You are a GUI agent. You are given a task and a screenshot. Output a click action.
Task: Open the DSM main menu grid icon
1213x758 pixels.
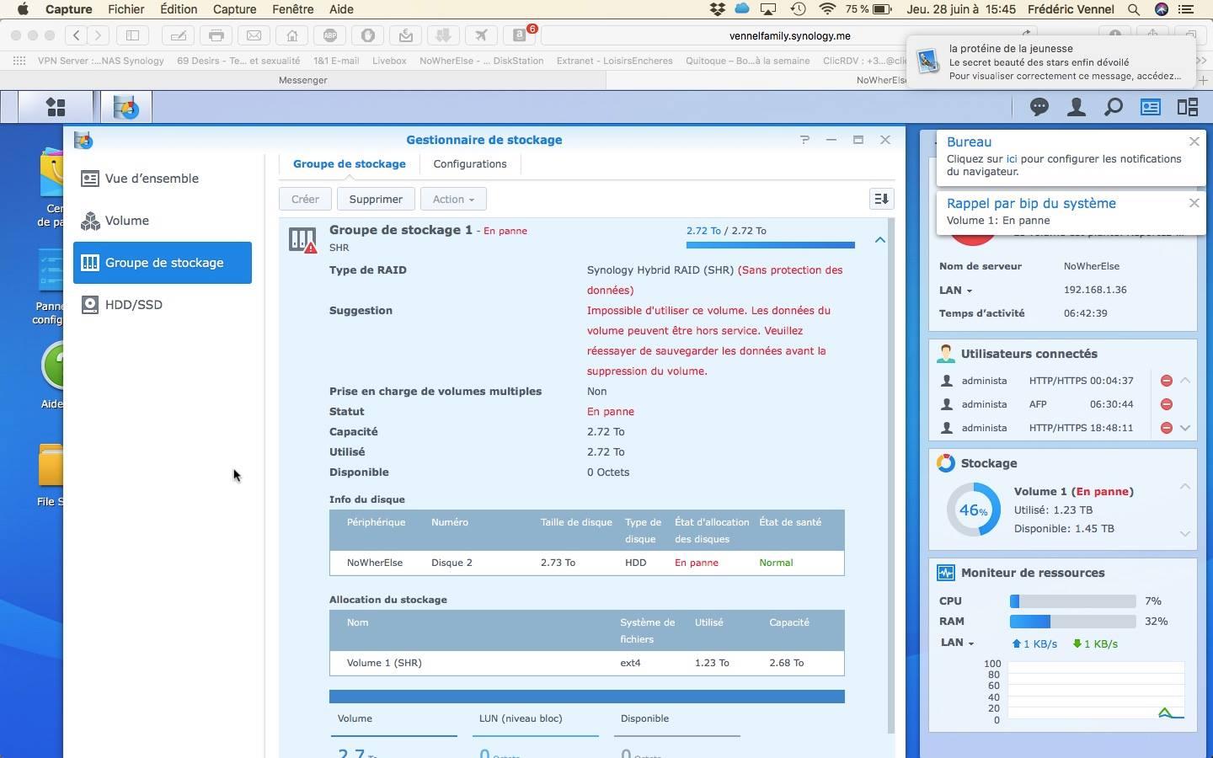(x=56, y=107)
